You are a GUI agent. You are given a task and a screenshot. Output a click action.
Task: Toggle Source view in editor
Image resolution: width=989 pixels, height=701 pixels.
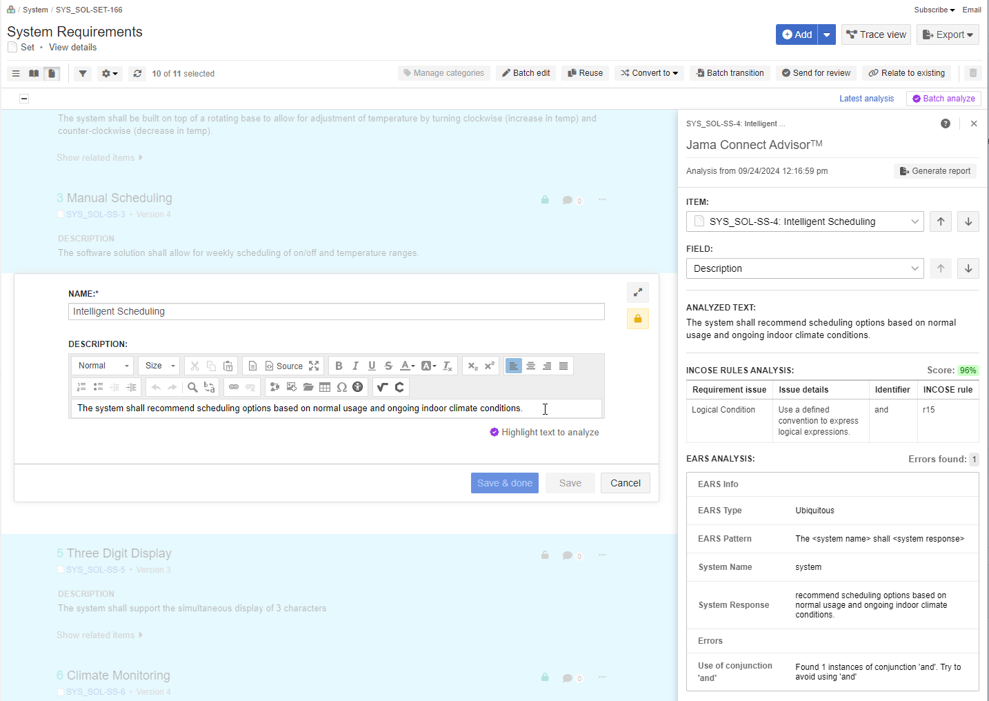click(284, 366)
